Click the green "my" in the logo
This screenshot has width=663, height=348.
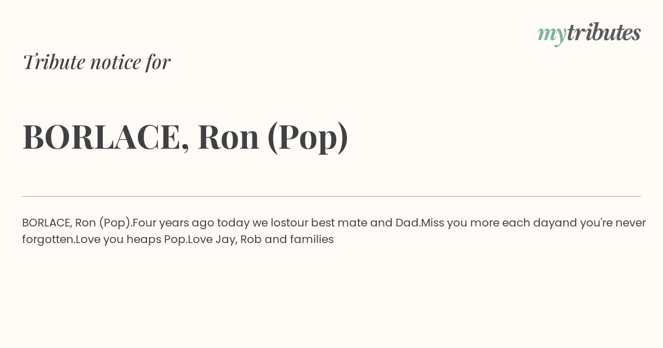[x=551, y=35]
